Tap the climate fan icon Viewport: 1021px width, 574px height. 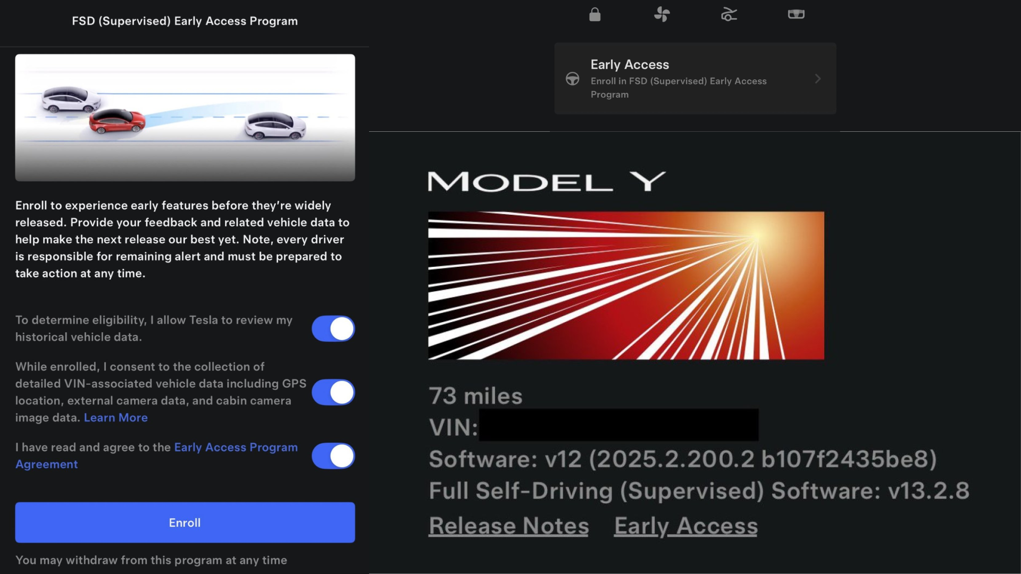tap(662, 14)
